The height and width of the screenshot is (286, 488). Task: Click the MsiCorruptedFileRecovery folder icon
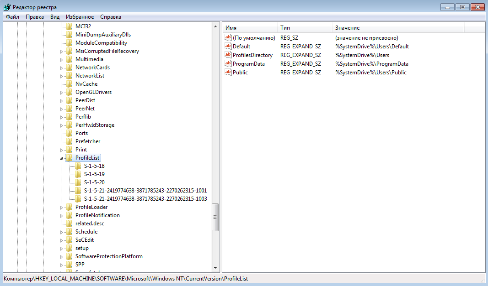tap(70, 51)
